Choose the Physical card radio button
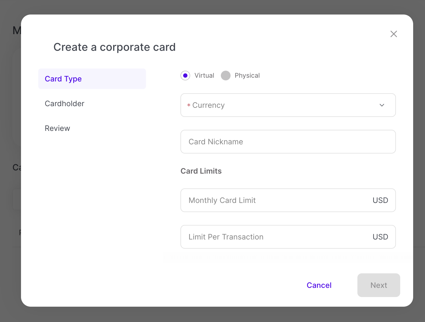This screenshot has width=425, height=322. [x=226, y=76]
